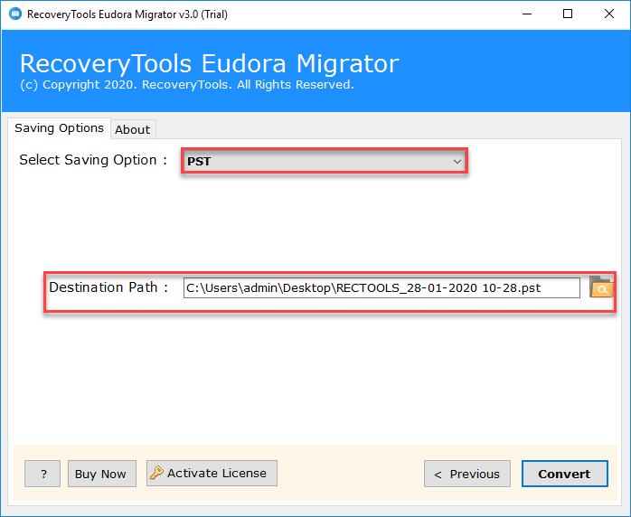The image size is (631, 517).
Task: Click inside the Destination Path text field
Action: [x=381, y=288]
